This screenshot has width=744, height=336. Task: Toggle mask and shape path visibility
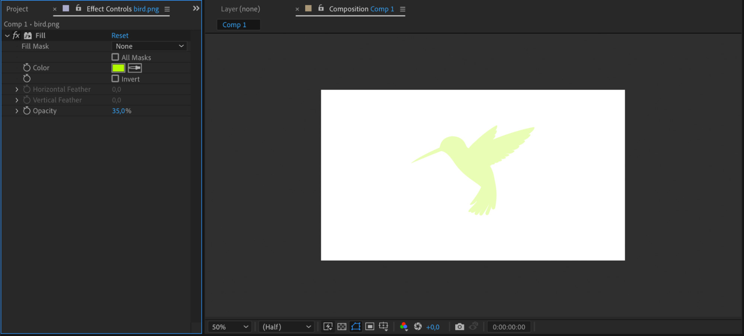pyautogui.click(x=356, y=327)
